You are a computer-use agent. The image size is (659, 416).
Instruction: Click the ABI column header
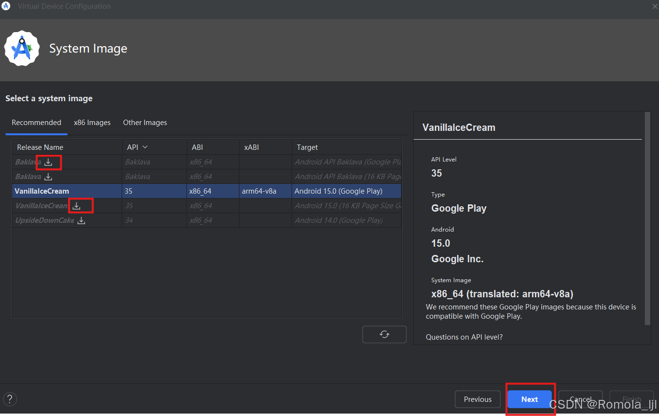pos(213,147)
